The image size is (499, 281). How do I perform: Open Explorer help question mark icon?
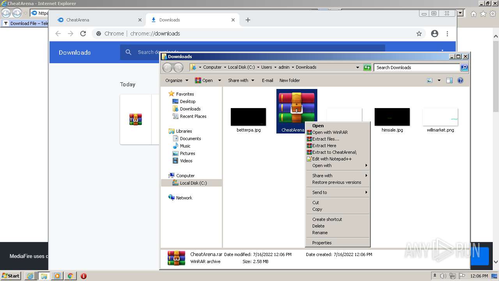click(x=460, y=80)
